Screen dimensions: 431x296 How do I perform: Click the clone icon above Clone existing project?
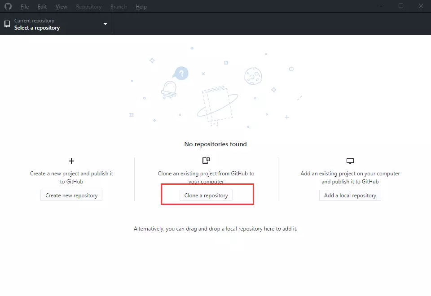click(206, 161)
